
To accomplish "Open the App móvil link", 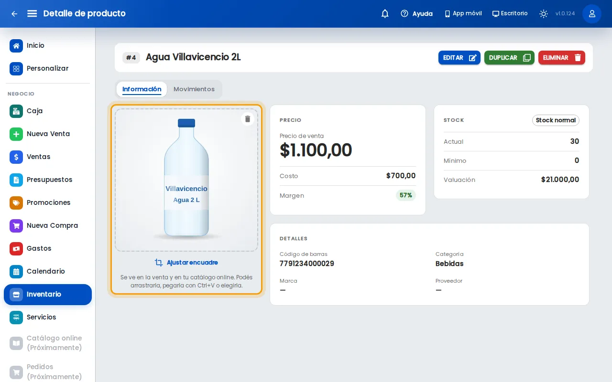I will pos(463,13).
